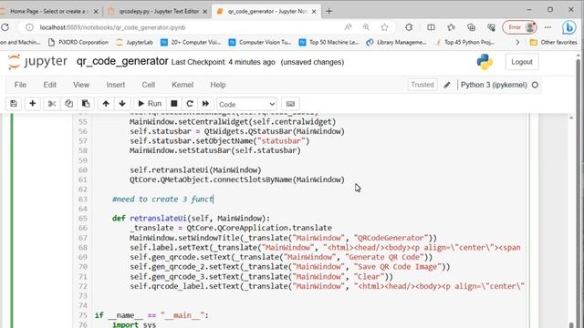584x328 pixels.
Task: Click the Read aloud icon
Action: 348,27
